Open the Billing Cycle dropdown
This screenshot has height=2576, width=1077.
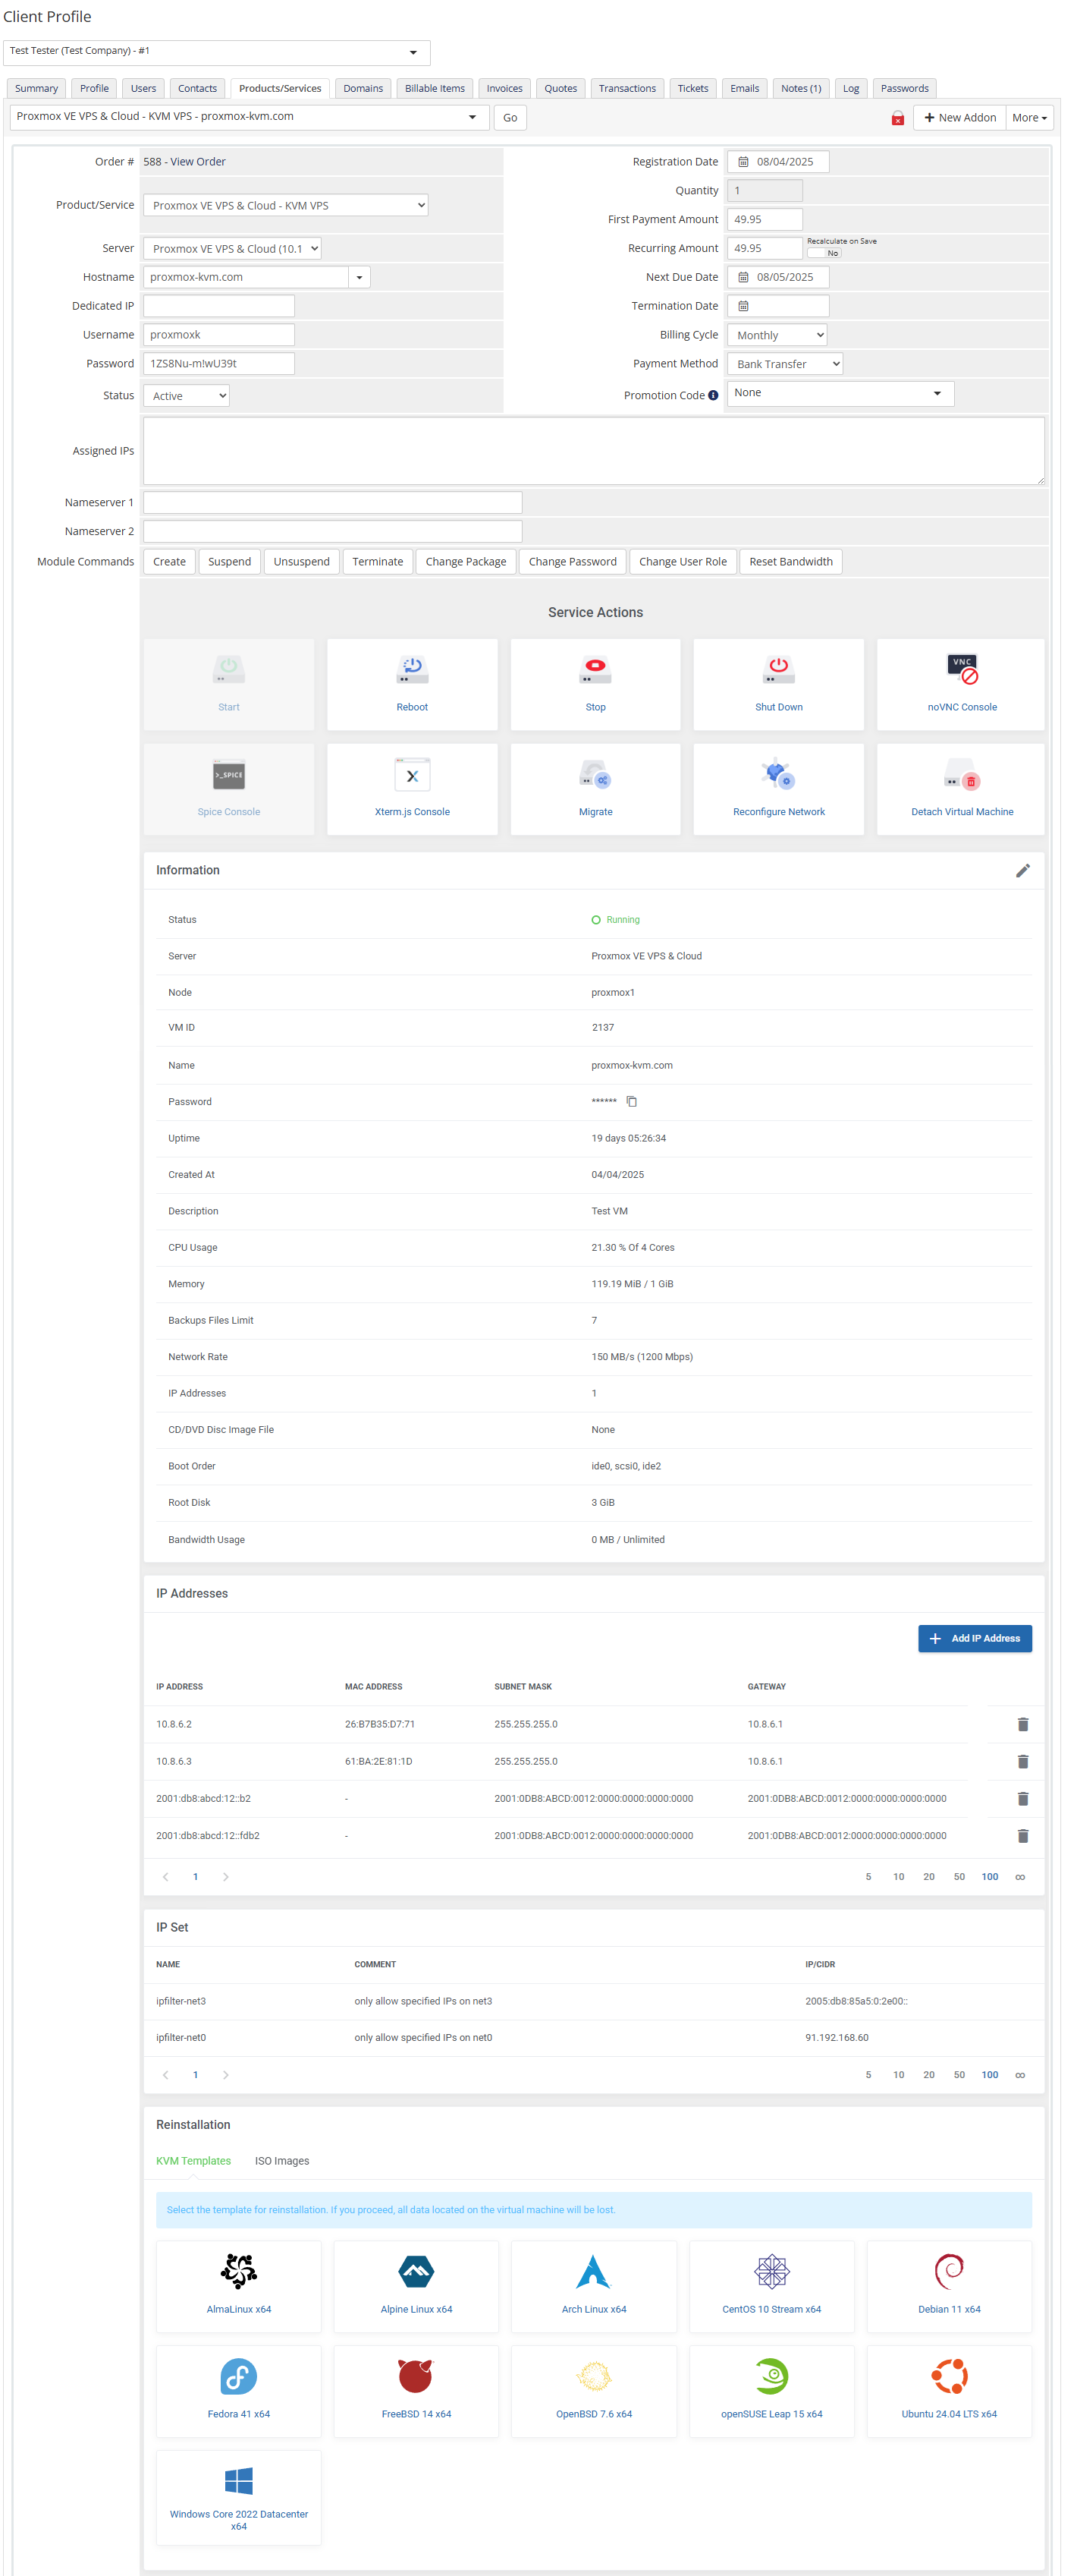(x=778, y=335)
